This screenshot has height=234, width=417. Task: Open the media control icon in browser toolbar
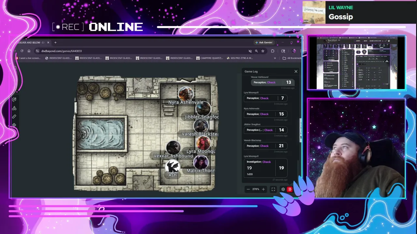pos(283,51)
